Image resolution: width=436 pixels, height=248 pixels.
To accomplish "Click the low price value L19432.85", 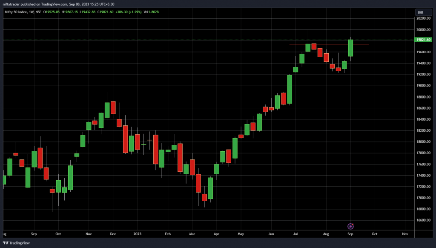I will tap(88, 12).
